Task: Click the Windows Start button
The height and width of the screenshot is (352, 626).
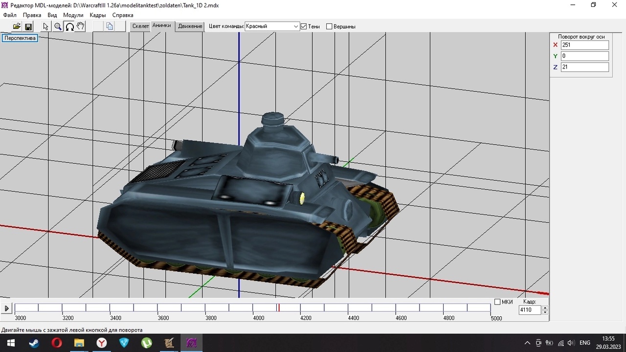Action: [x=10, y=343]
